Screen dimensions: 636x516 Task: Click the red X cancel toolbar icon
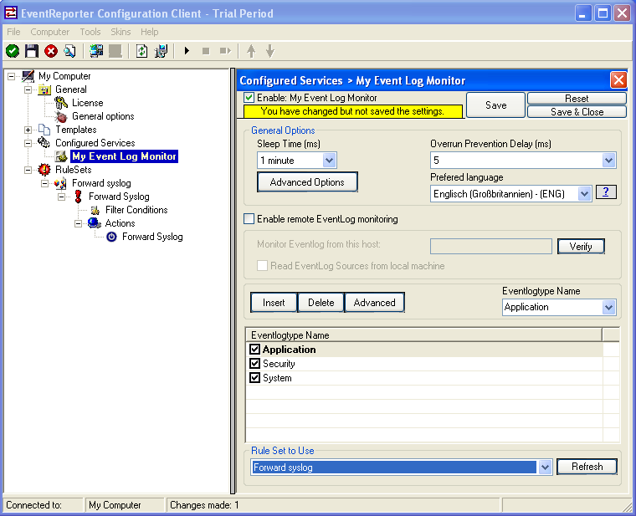pyautogui.click(x=51, y=51)
